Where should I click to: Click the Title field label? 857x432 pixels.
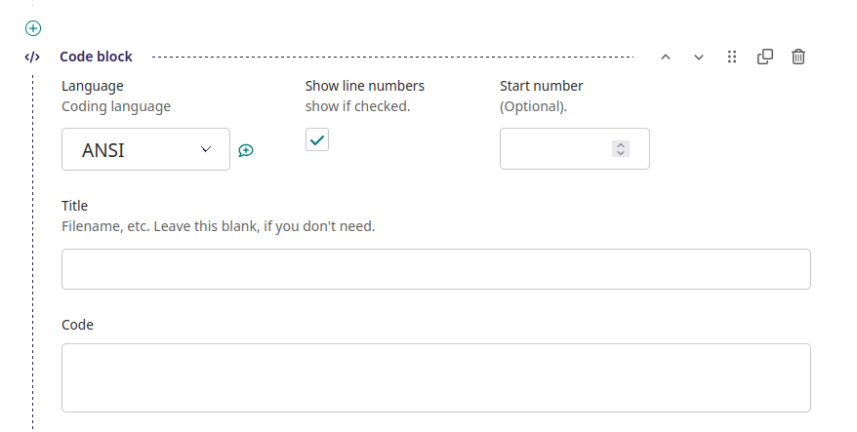point(75,206)
